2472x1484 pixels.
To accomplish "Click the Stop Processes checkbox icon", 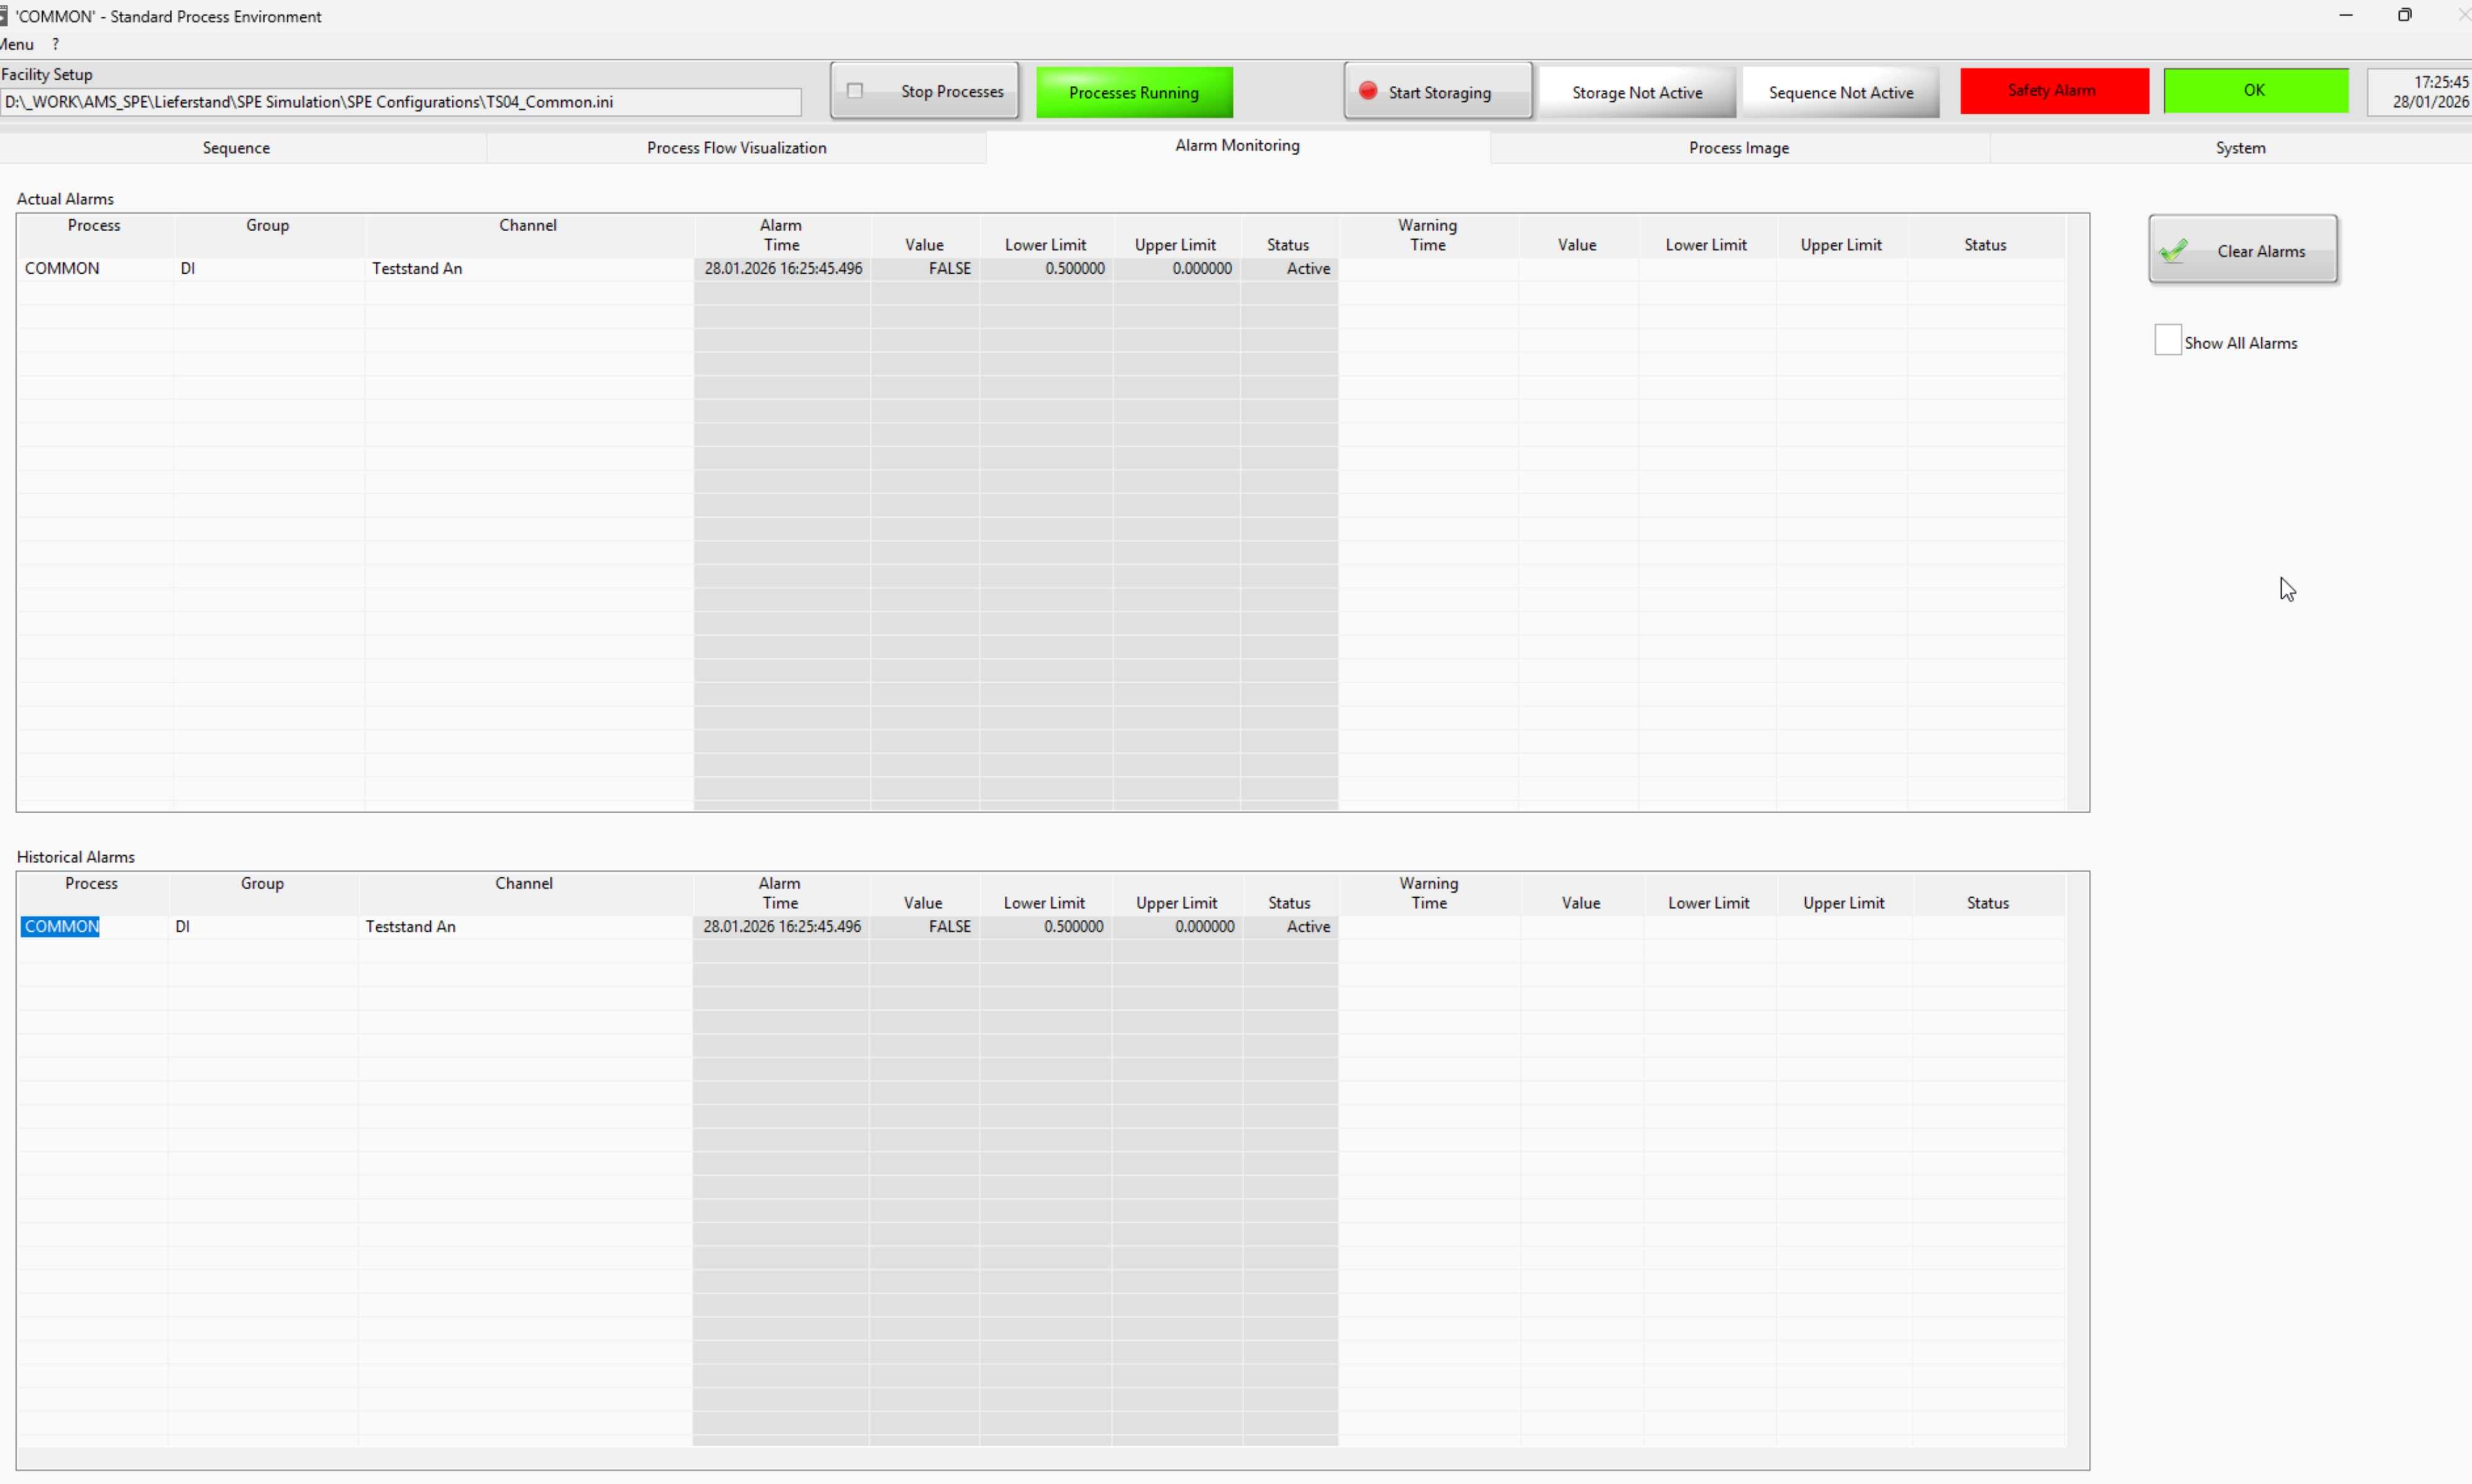I will click(x=855, y=91).
